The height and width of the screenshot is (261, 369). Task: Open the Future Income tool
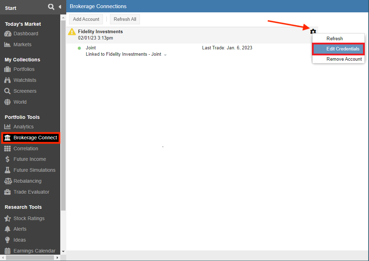(30, 159)
